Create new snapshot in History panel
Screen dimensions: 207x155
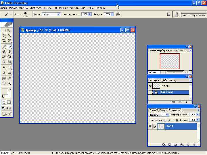[180, 102]
